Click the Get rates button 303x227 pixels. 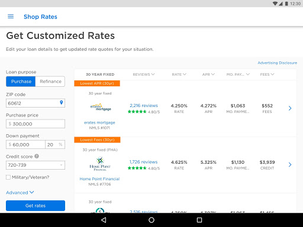coord(36,206)
